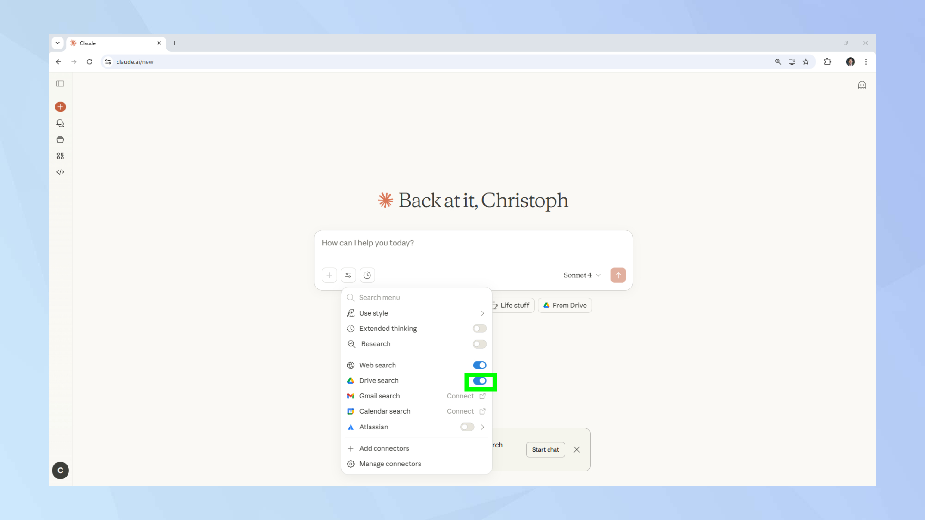The height and width of the screenshot is (520, 925).
Task: Click the attachment plus button in composer
Action: 329,275
